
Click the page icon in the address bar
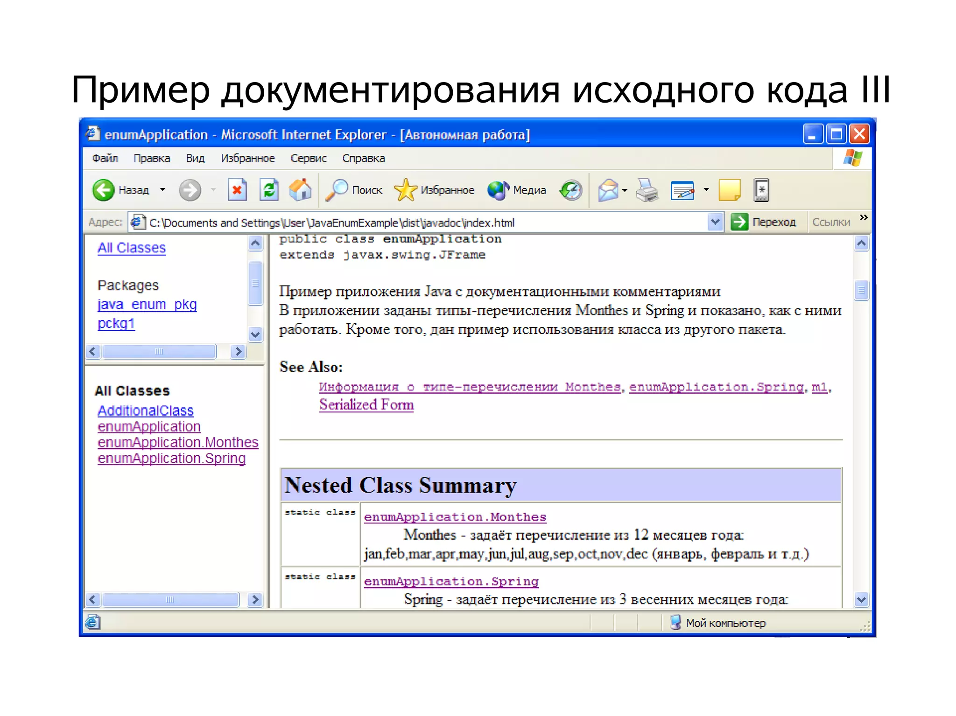(138, 222)
